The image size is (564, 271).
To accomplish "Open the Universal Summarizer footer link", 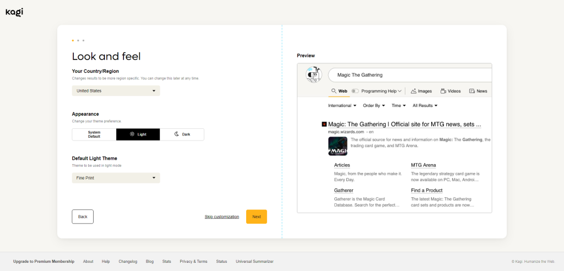I will pos(254,261).
